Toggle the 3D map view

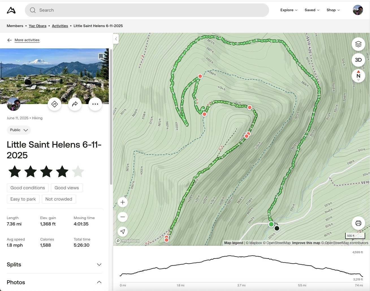(x=358, y=60)
